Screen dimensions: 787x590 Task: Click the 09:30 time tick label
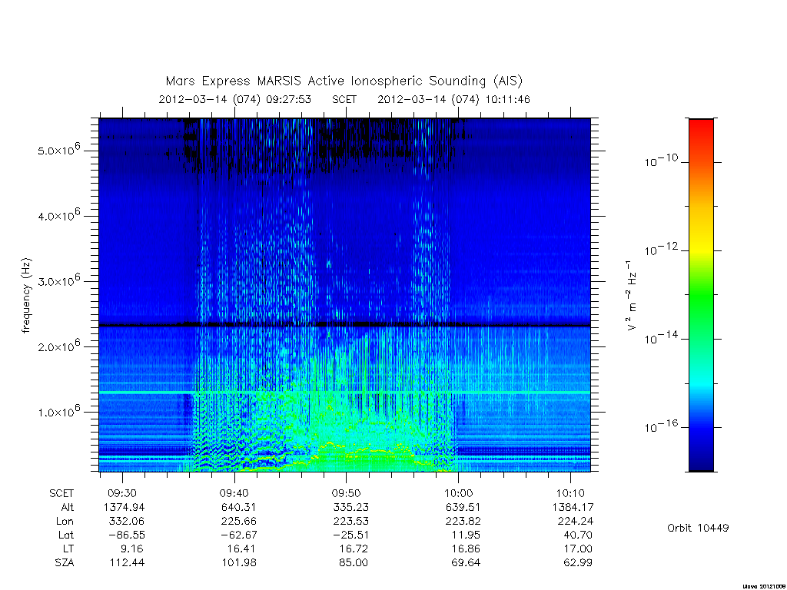click(x=122, y=493)
